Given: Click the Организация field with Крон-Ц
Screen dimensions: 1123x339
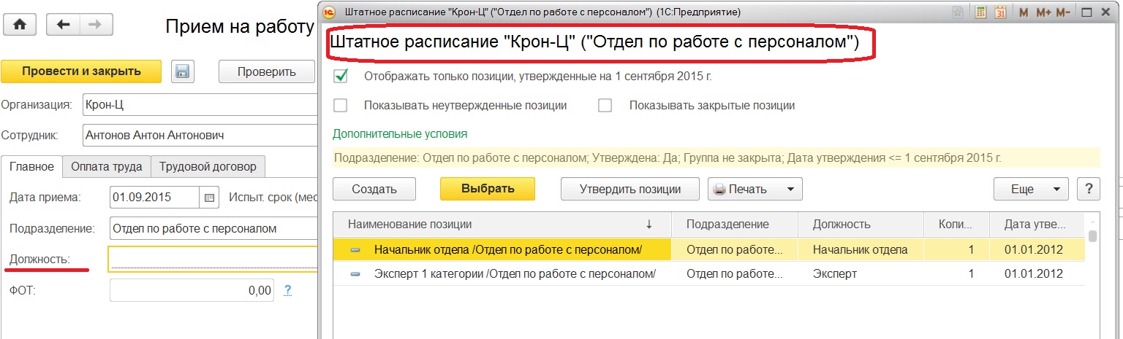Looking at the screenshot, I should coord(200,104).
